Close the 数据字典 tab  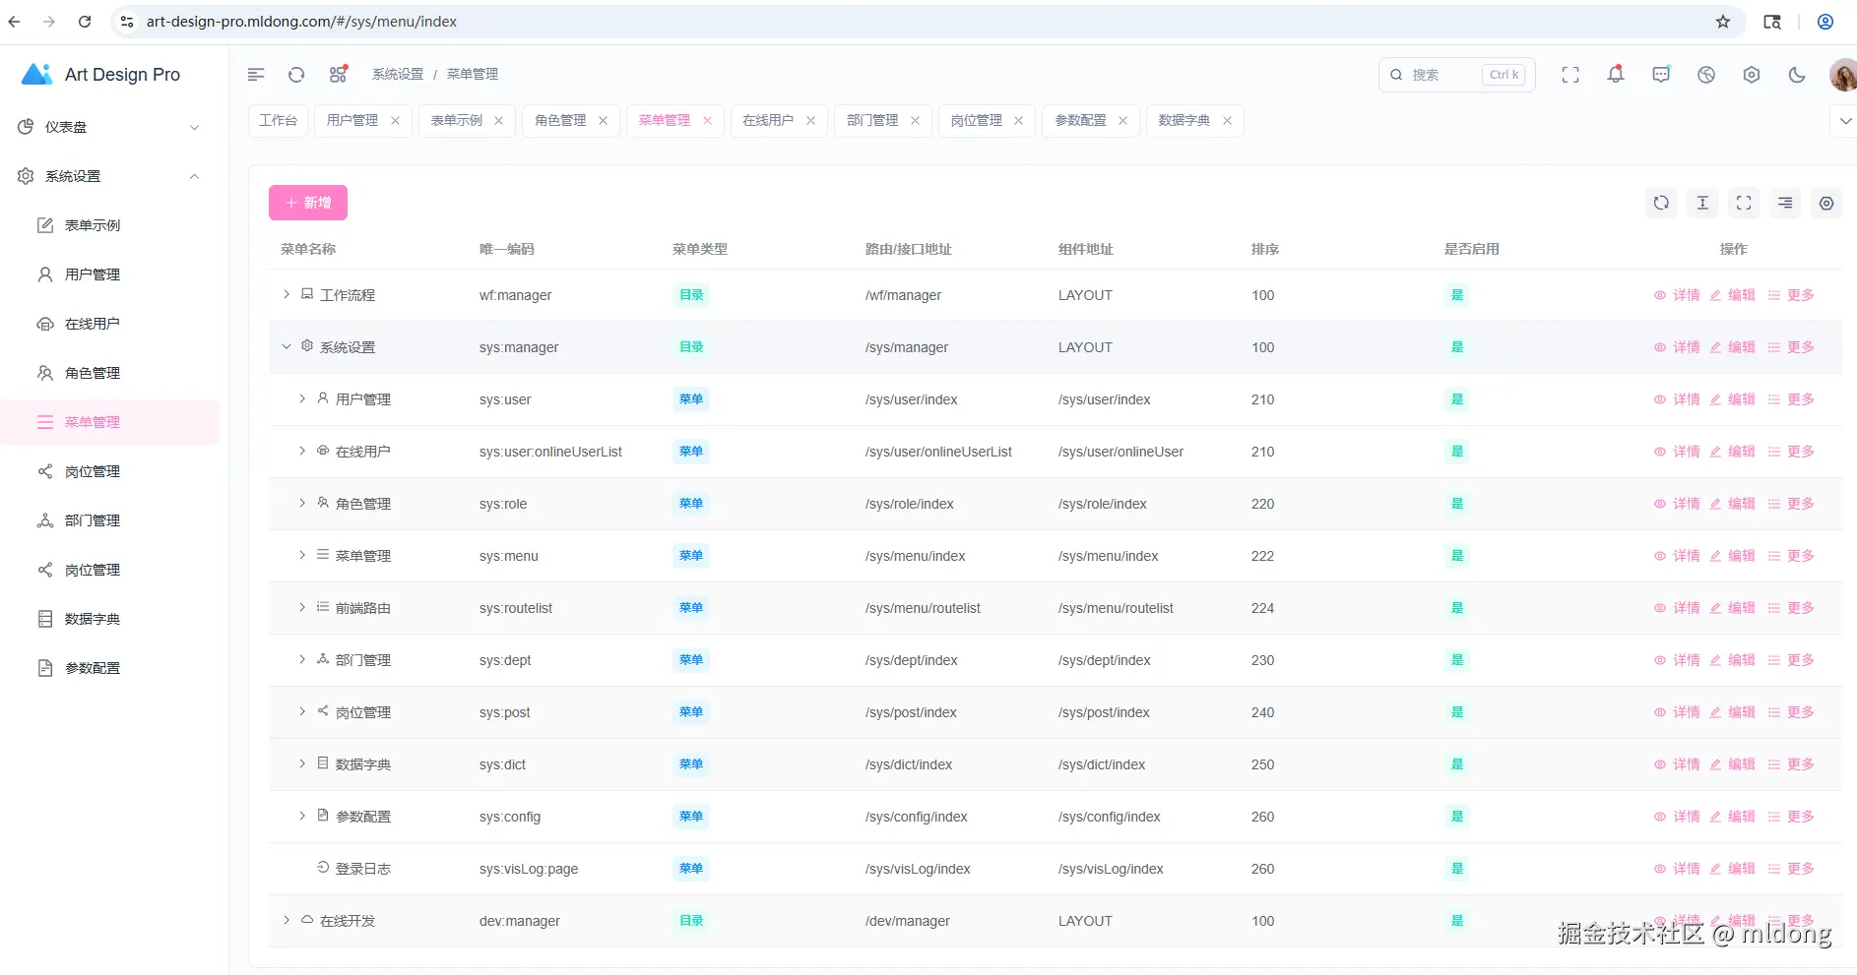(1227, 120)
